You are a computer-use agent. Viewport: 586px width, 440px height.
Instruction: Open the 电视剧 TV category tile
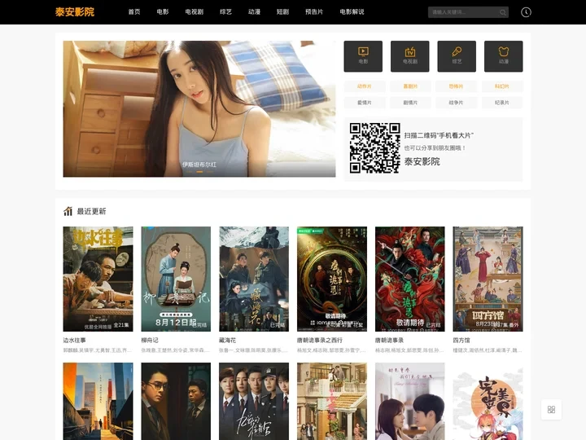pos(410,56)
